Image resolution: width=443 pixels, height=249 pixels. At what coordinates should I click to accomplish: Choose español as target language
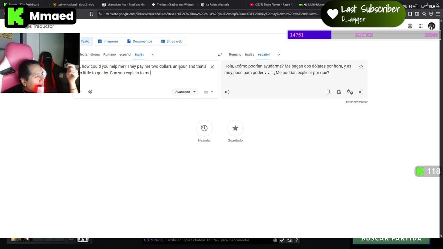coord(264,55)
